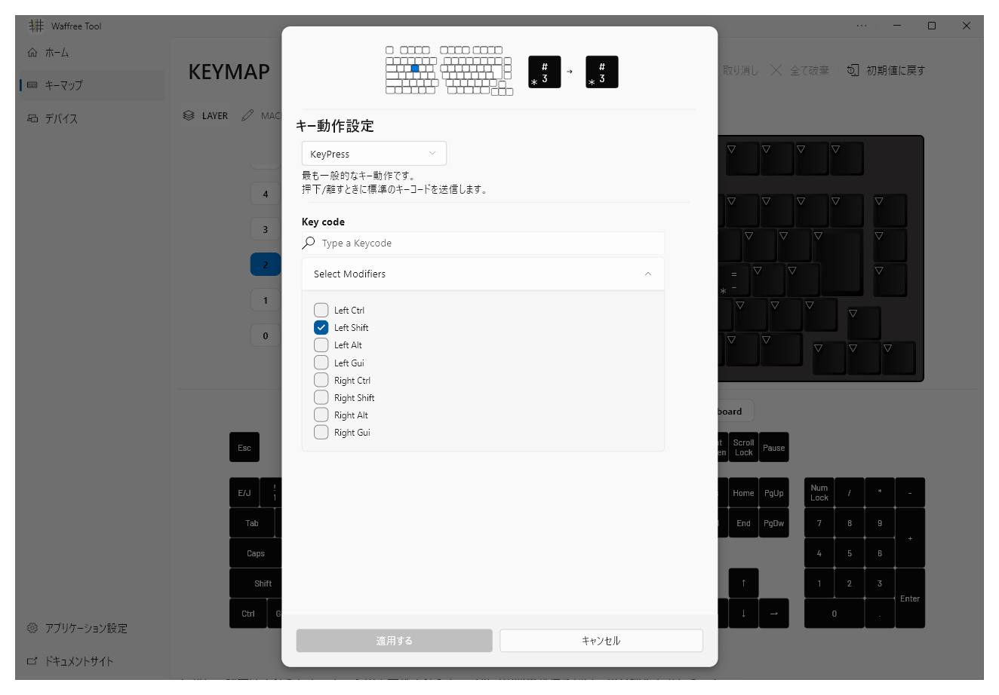Viewport: 999px width, 695px height.
Task: Uncheck the Left Shift modifier
Action: 321,327
